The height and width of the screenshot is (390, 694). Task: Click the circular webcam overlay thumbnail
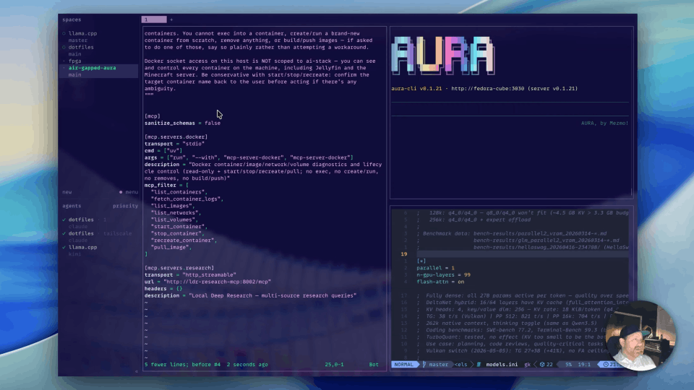(640, 336)
